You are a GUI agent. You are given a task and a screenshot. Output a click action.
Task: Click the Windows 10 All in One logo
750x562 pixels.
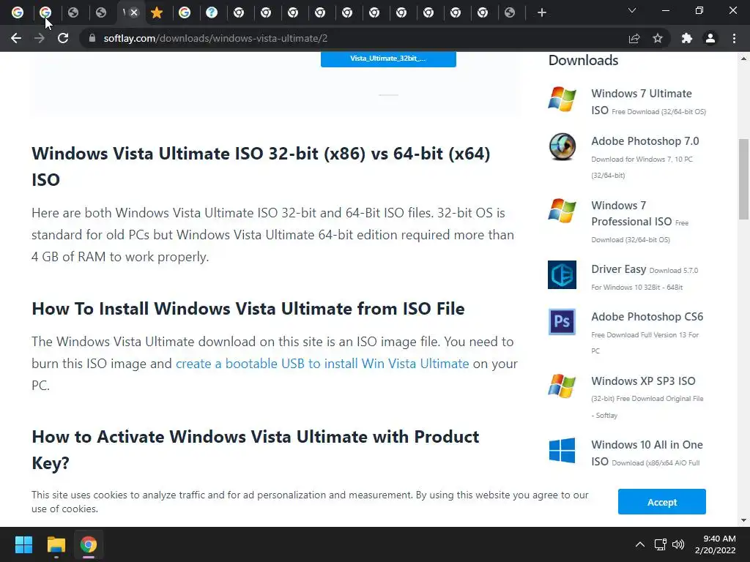click(562, 450)
